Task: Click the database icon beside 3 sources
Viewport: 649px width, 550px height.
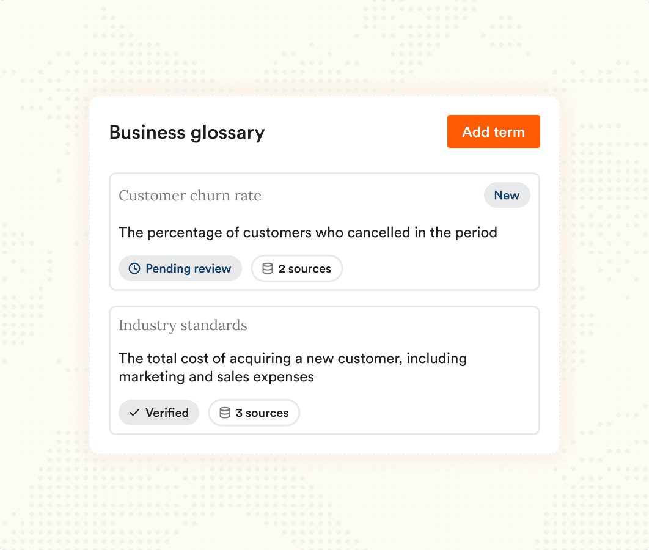Action: [x=224, y=413]
